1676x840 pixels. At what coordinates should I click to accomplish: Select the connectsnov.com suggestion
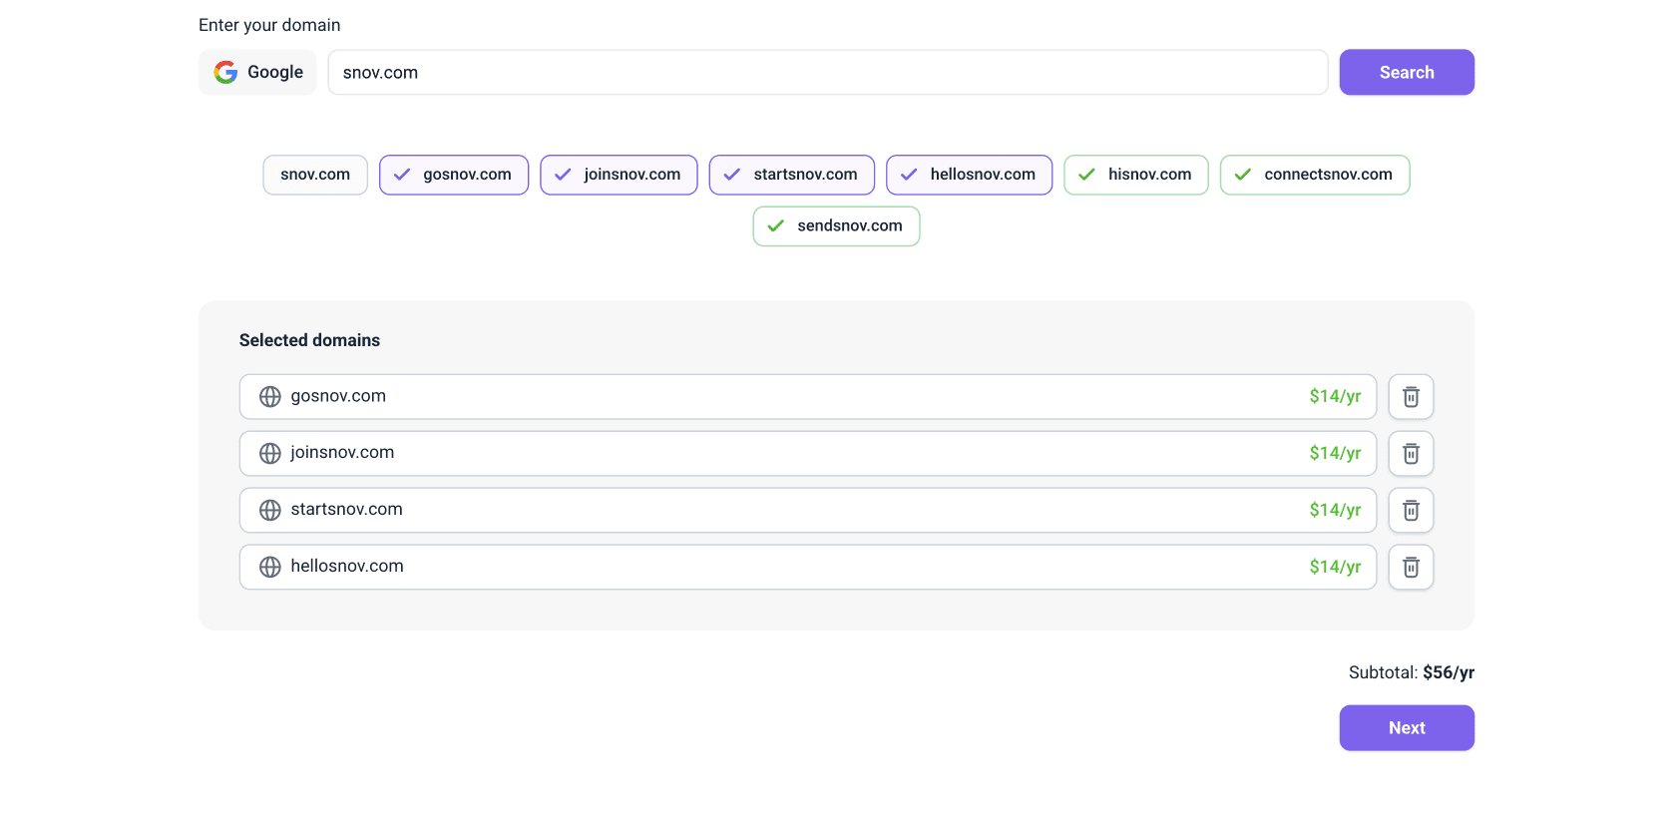[x=1314, y=175]
